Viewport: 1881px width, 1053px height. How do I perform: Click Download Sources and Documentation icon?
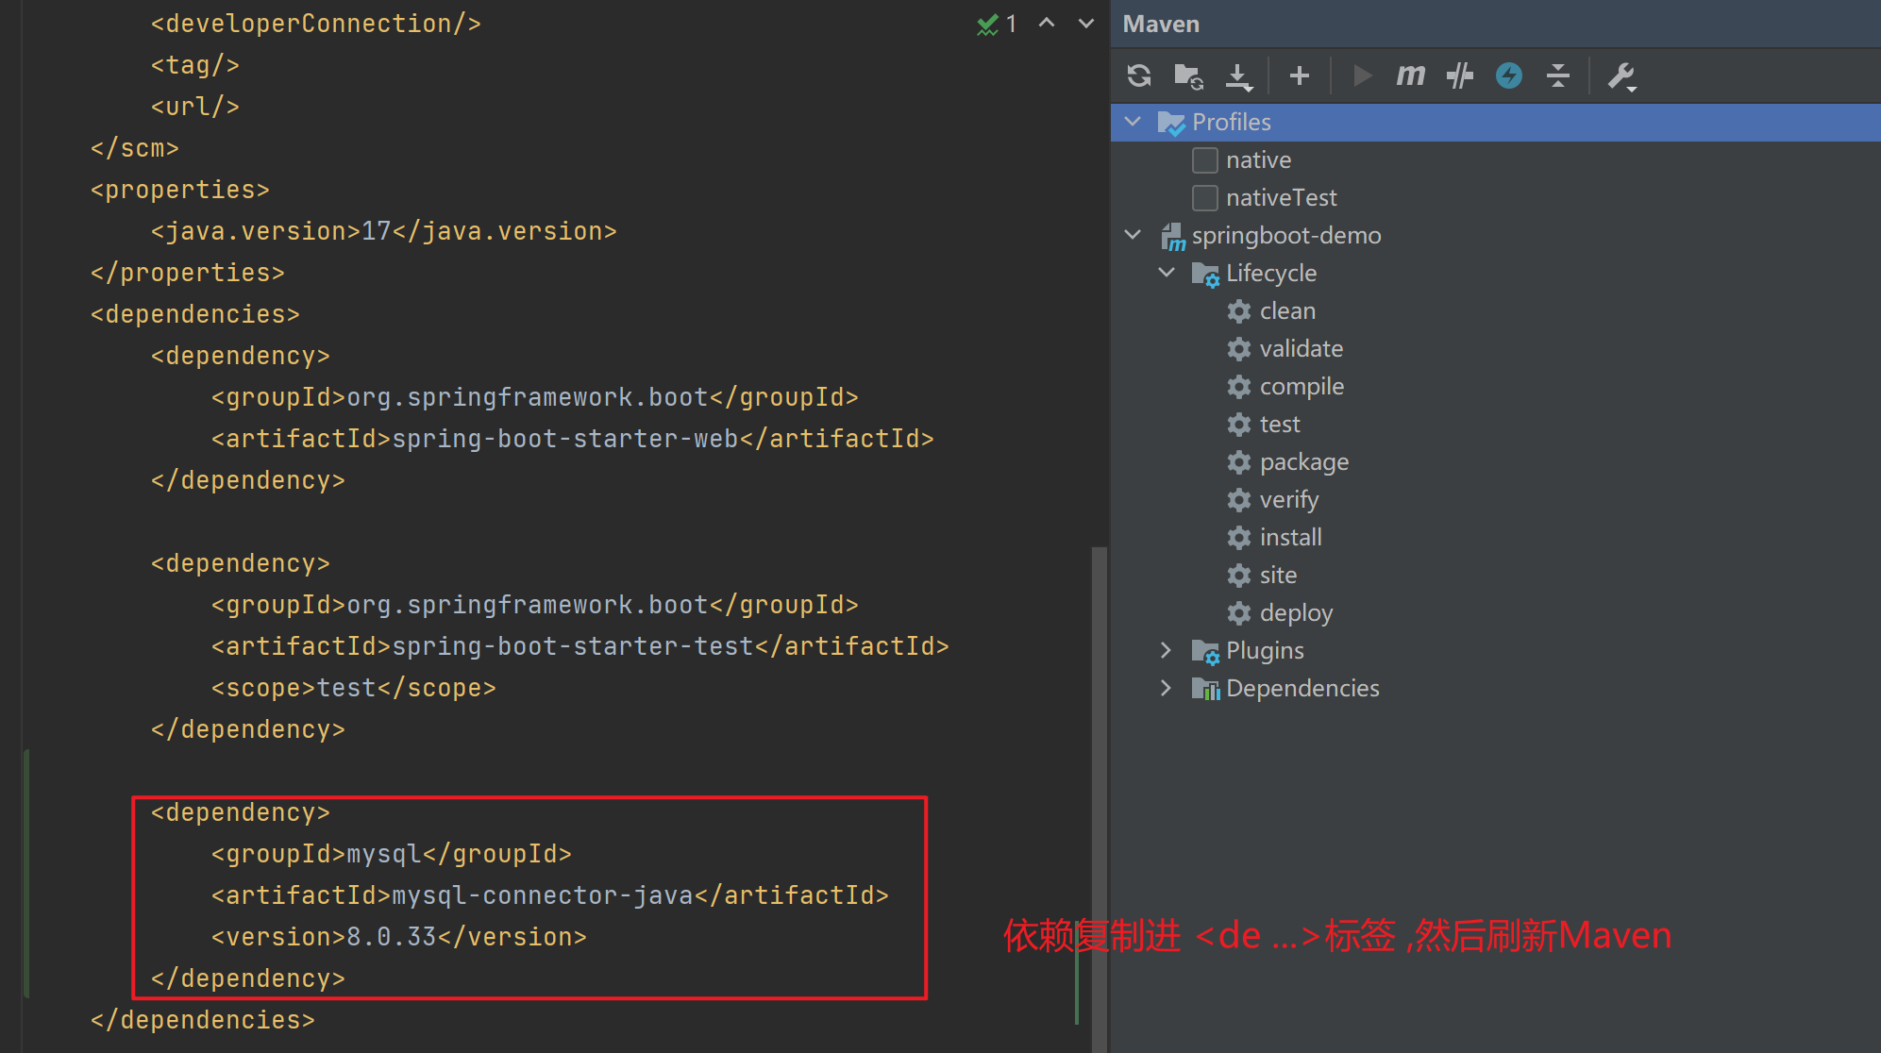[x=1238, y=75]
